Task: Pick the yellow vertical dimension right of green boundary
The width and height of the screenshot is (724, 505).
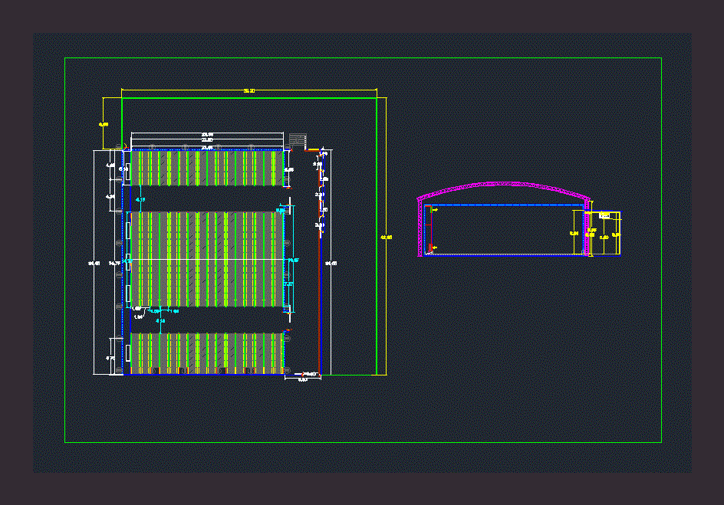Action: (386, 237)
